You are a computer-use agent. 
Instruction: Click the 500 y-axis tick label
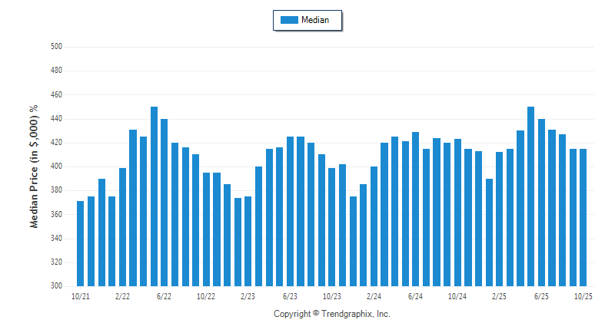click(56, 47)
